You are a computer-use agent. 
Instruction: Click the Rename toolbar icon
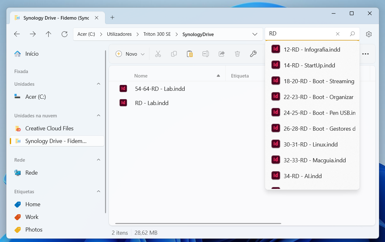206,54
